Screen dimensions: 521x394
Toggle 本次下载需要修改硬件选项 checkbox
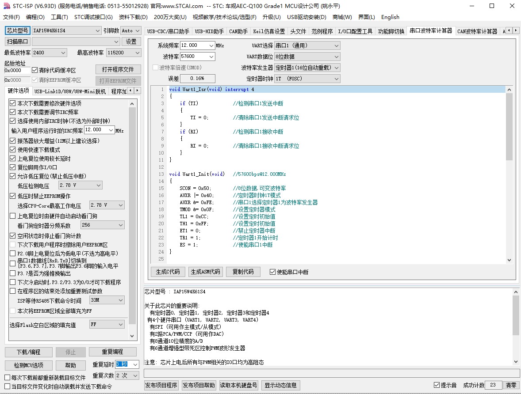[x=13, y=103]
